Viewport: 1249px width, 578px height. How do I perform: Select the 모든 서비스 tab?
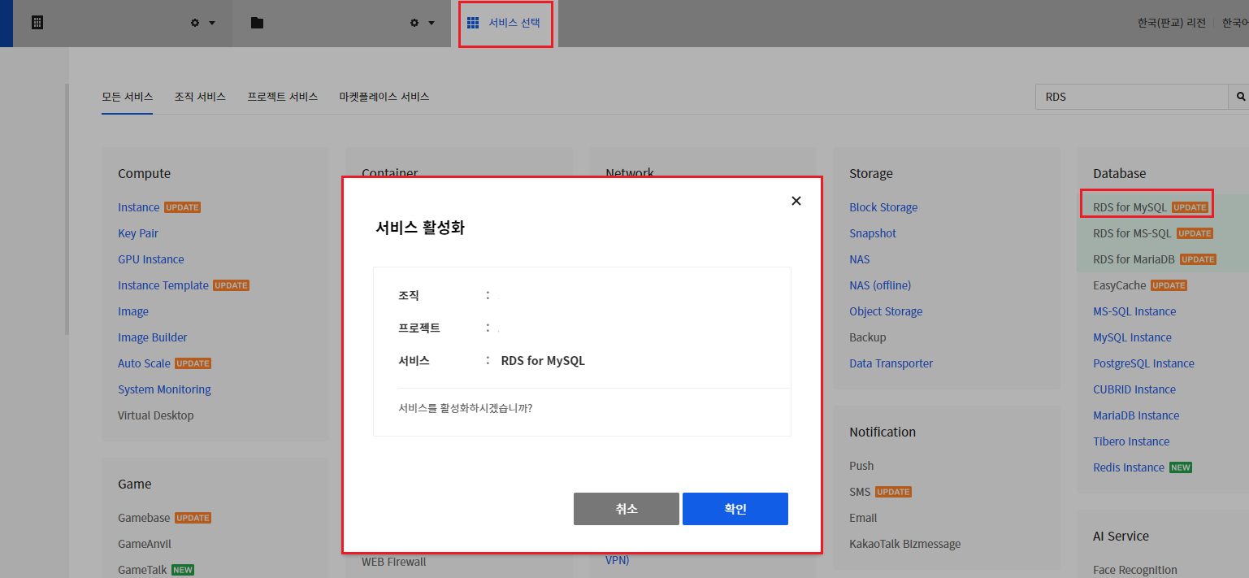pos(128,97)
